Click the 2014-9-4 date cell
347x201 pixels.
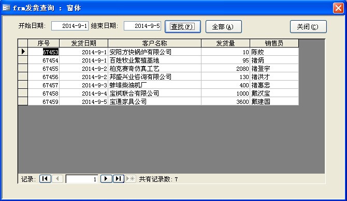pos(84,93)
